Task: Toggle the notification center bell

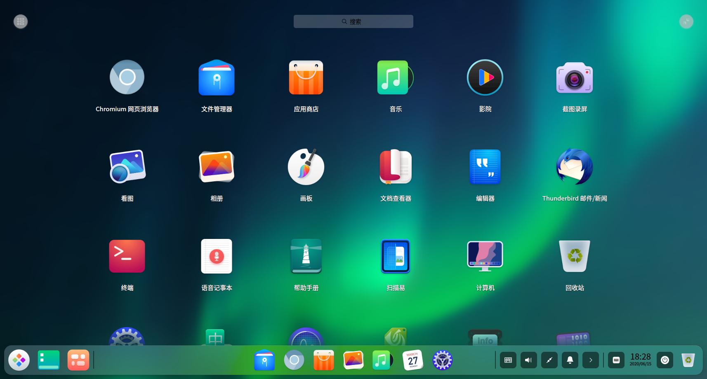Action: pos(570,360)
